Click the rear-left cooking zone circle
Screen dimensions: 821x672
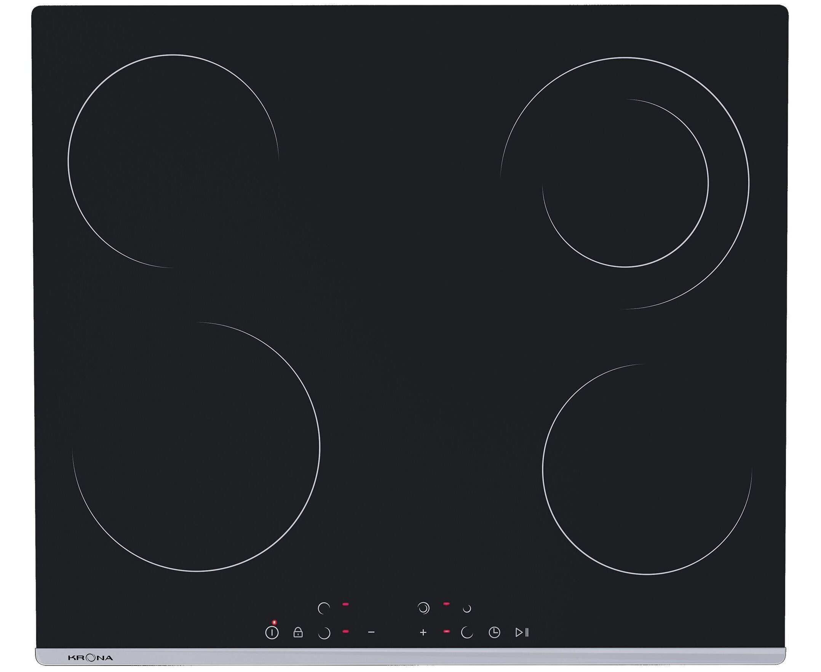click(173, 161)
